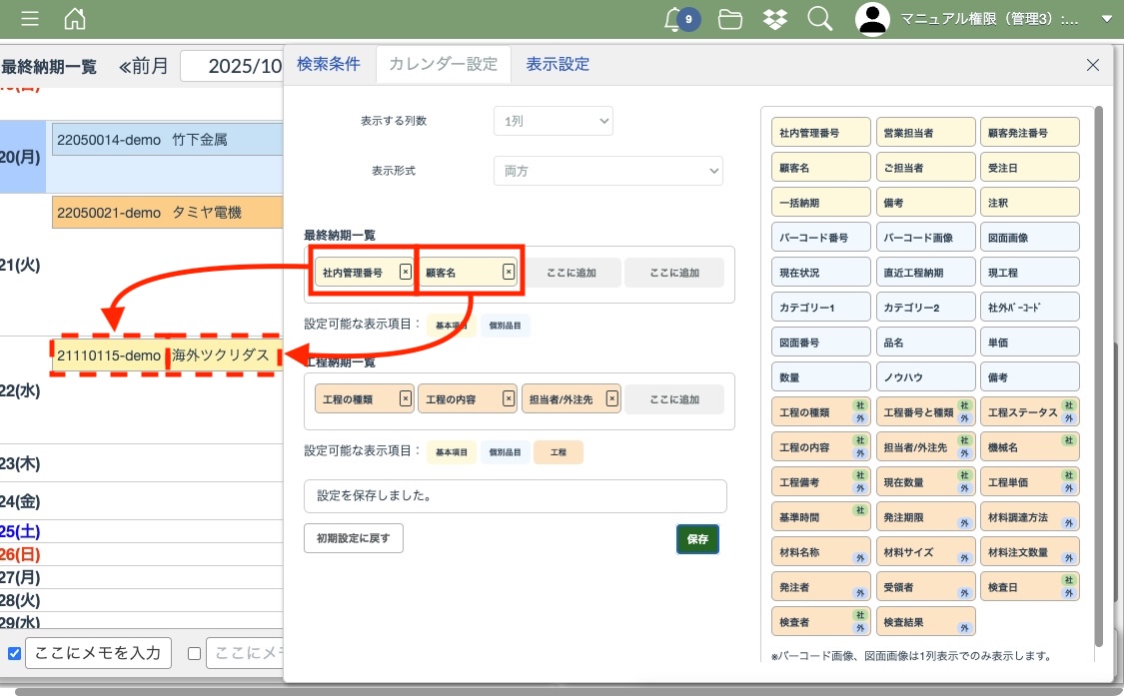Click the item list vertical scrollbar
This screenshot has width=1124, height=696.
[1099, 379]
